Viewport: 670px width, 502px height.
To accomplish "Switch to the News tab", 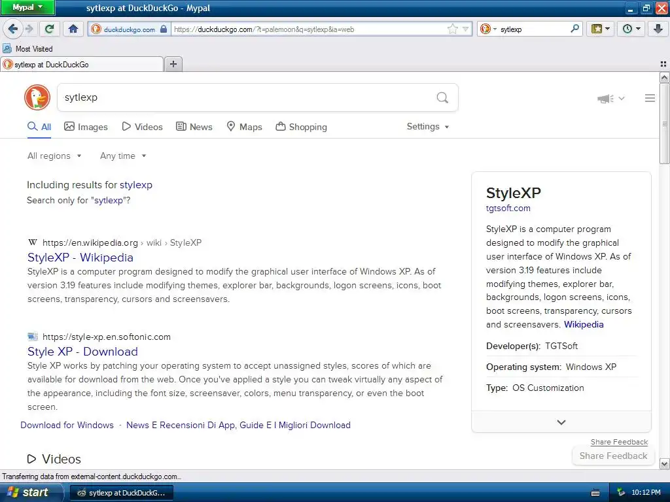I will (x=194, y=127).
